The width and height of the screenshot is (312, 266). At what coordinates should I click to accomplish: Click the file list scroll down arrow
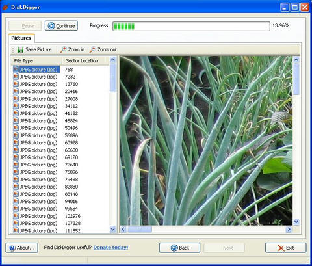(113, 229)
